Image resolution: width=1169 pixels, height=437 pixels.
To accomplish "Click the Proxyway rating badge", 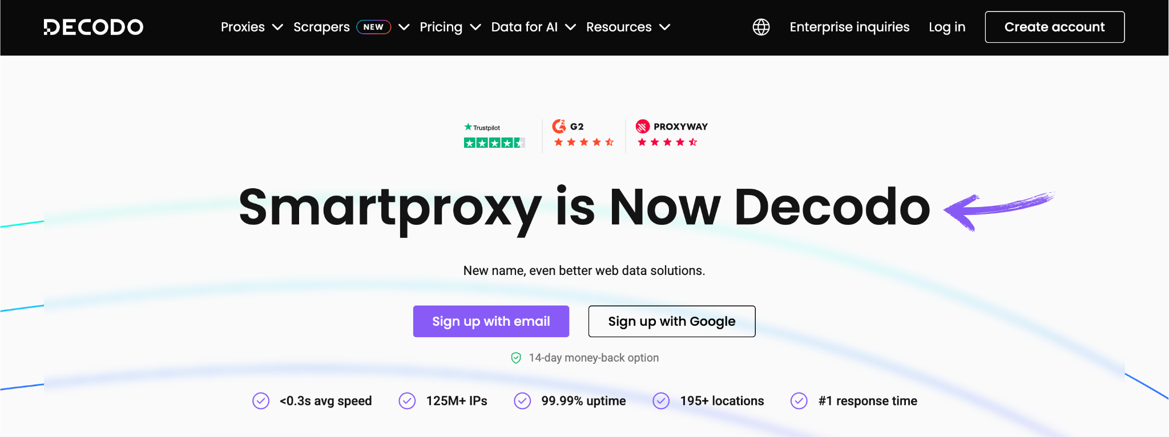I will pos(672,133).
